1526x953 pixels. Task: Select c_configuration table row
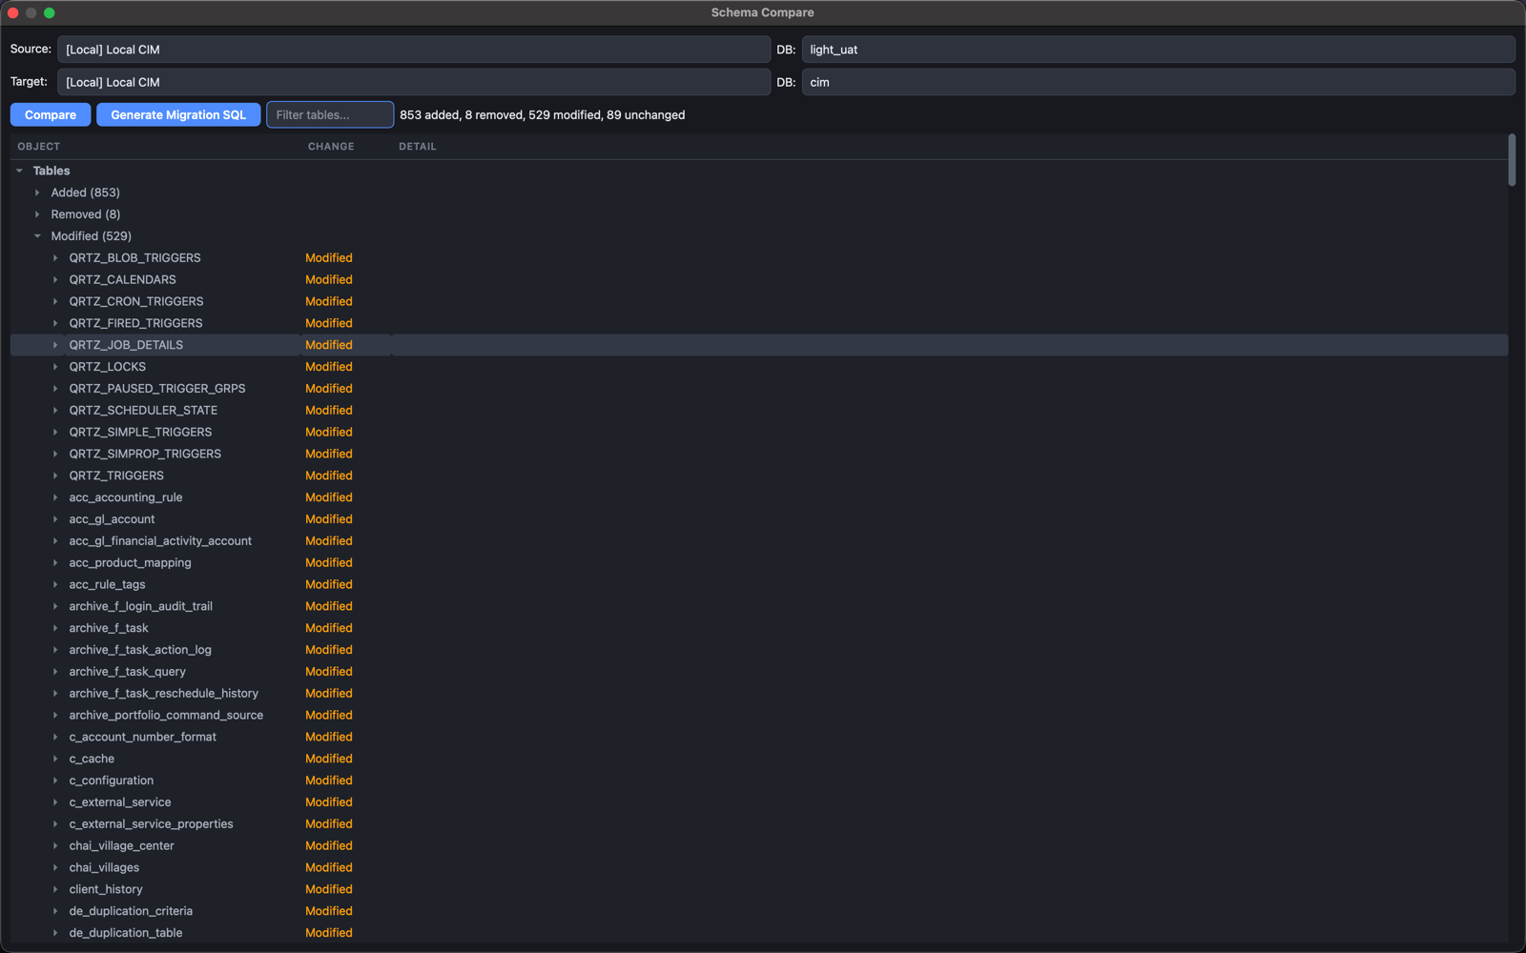click(759, 781)
